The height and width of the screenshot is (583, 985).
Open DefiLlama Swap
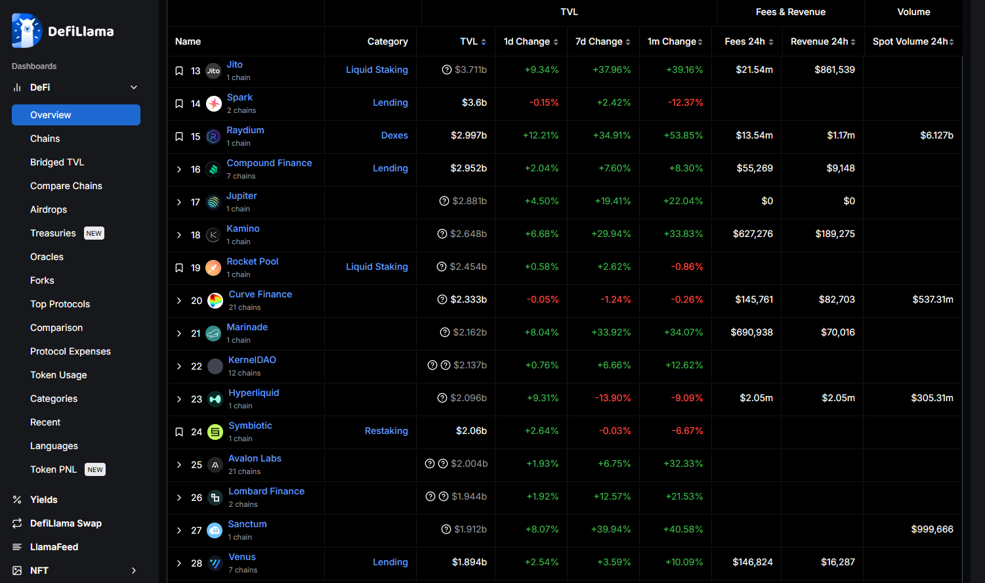click(66, 523)
